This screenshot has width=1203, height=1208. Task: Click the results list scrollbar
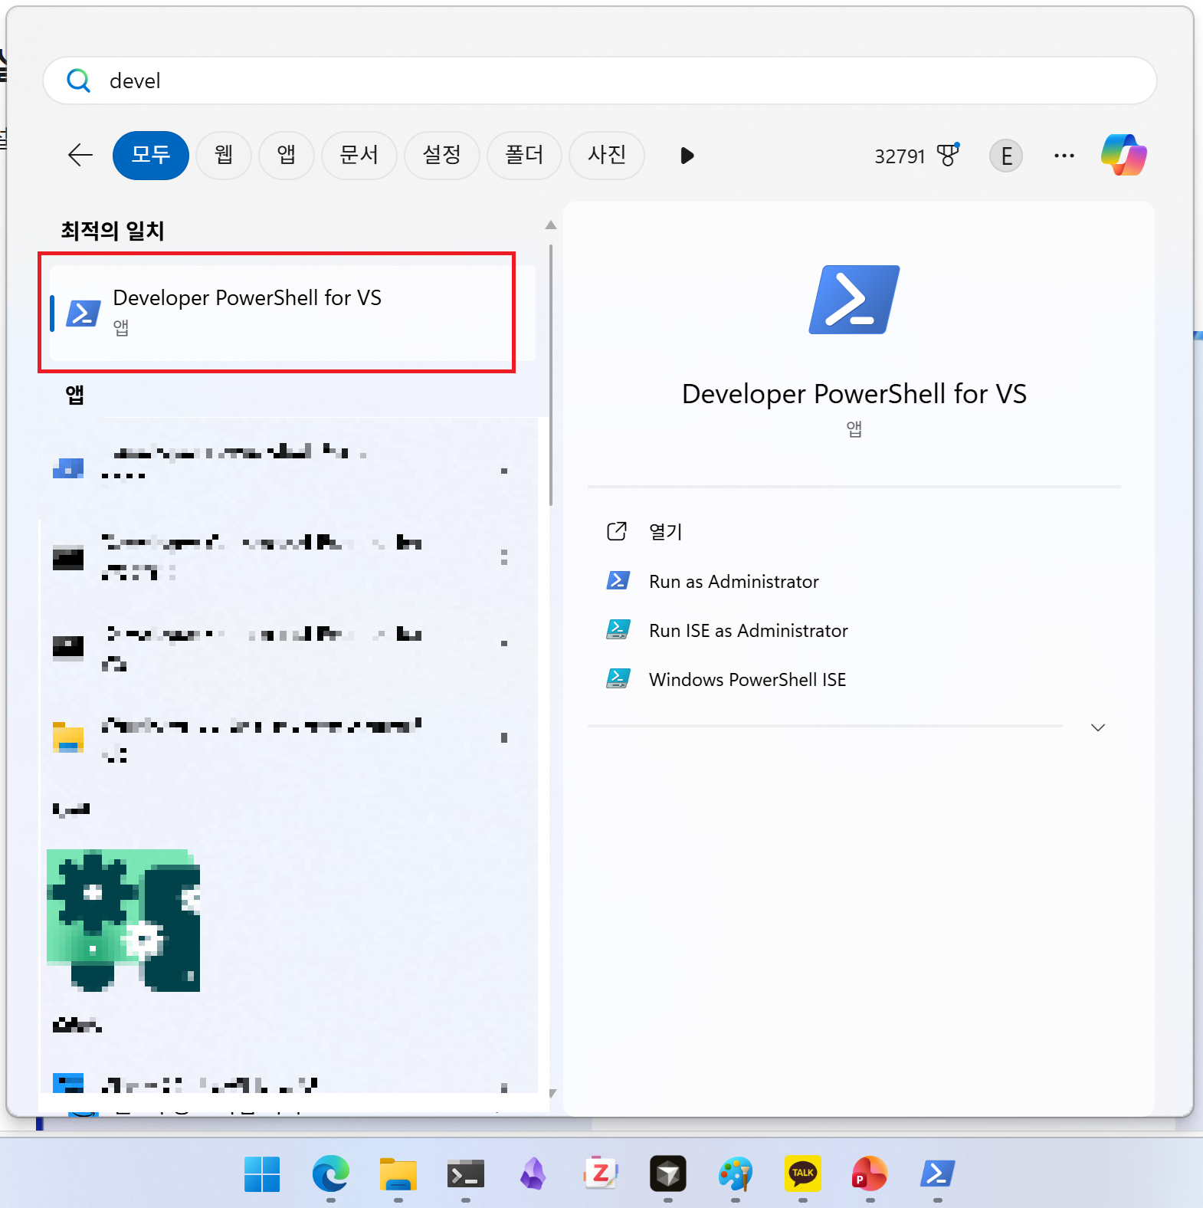[550, 376]
